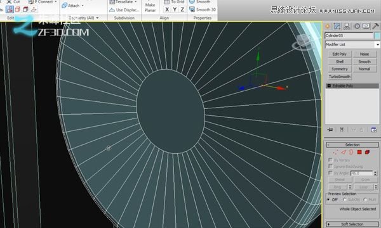Click the X align axis button

click(167, 9)
